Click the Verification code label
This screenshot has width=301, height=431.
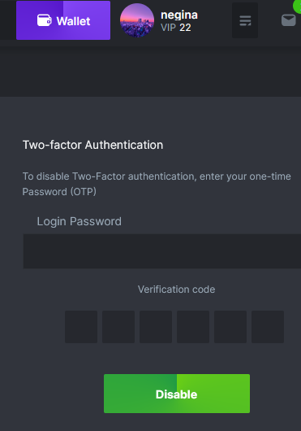click(x=177, y=290)
